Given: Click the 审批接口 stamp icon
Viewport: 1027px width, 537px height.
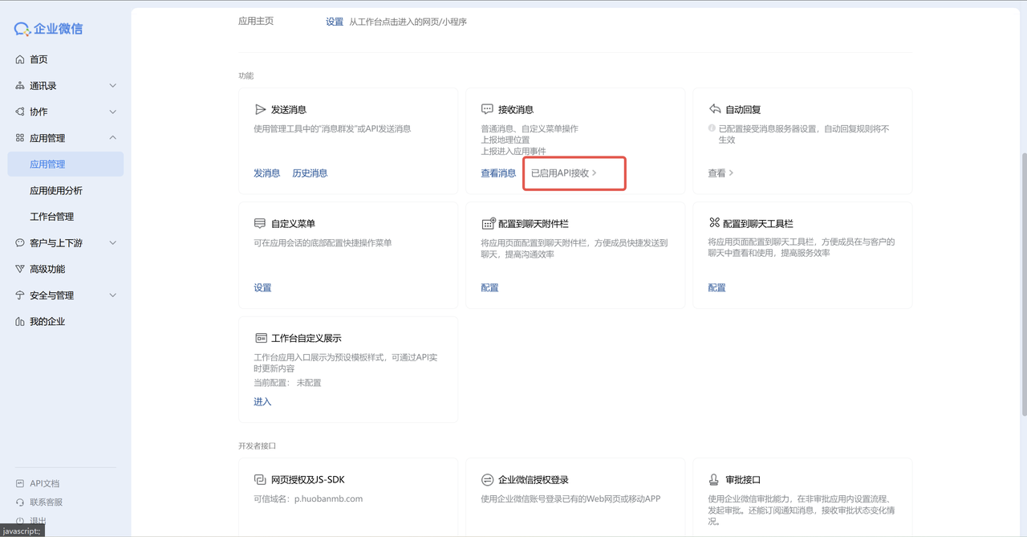Looking at the screenshot, I should pos(714,480).
